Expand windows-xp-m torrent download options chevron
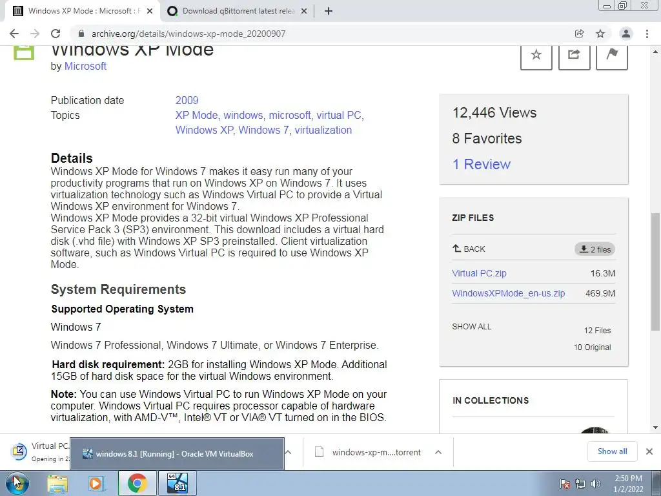 pos(438,452)
